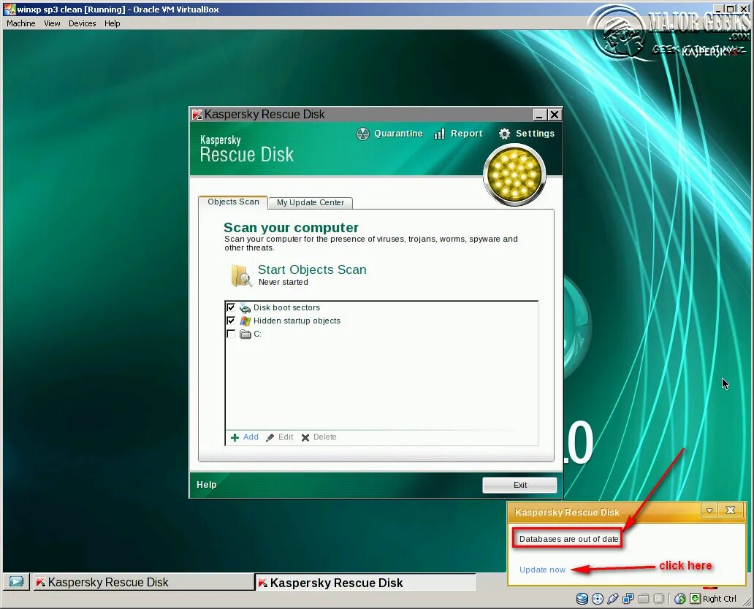Image resolution: width=754 pixels, height=609 pixels.
Task: Click the Settings label text
Action: pyautogui.click(x=535, y=134)
